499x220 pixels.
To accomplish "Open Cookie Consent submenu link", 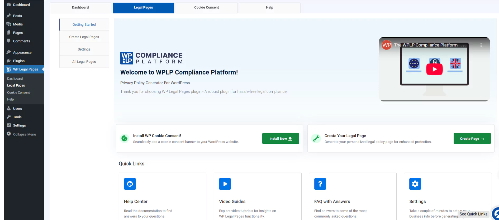I will pyautogui.click(x=18, y=92).
